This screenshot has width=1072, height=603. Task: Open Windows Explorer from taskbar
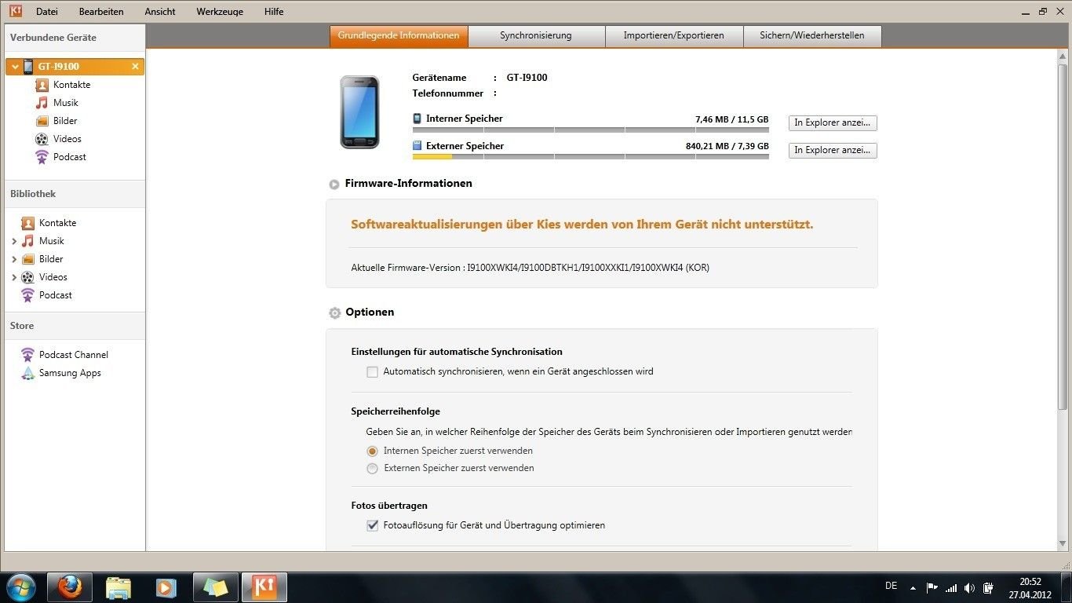click(x=119, y=587)
